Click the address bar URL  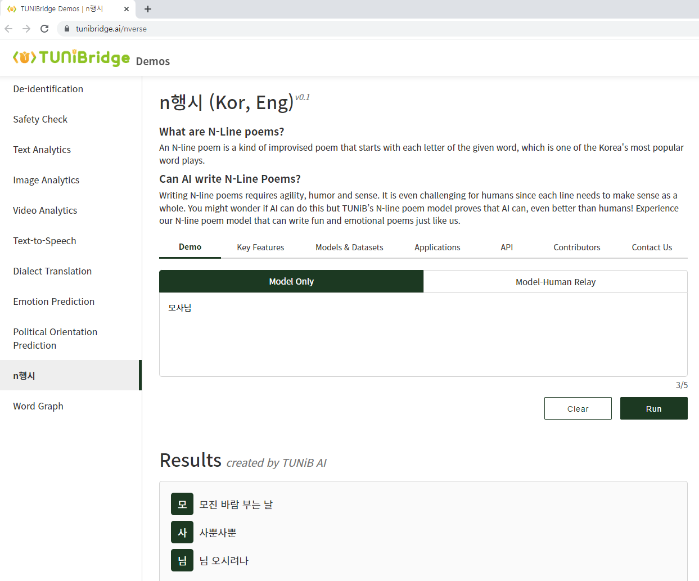(x=111, y=29)
